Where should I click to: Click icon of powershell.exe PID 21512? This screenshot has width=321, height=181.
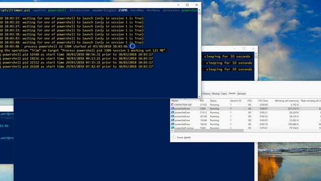(173, 113)
